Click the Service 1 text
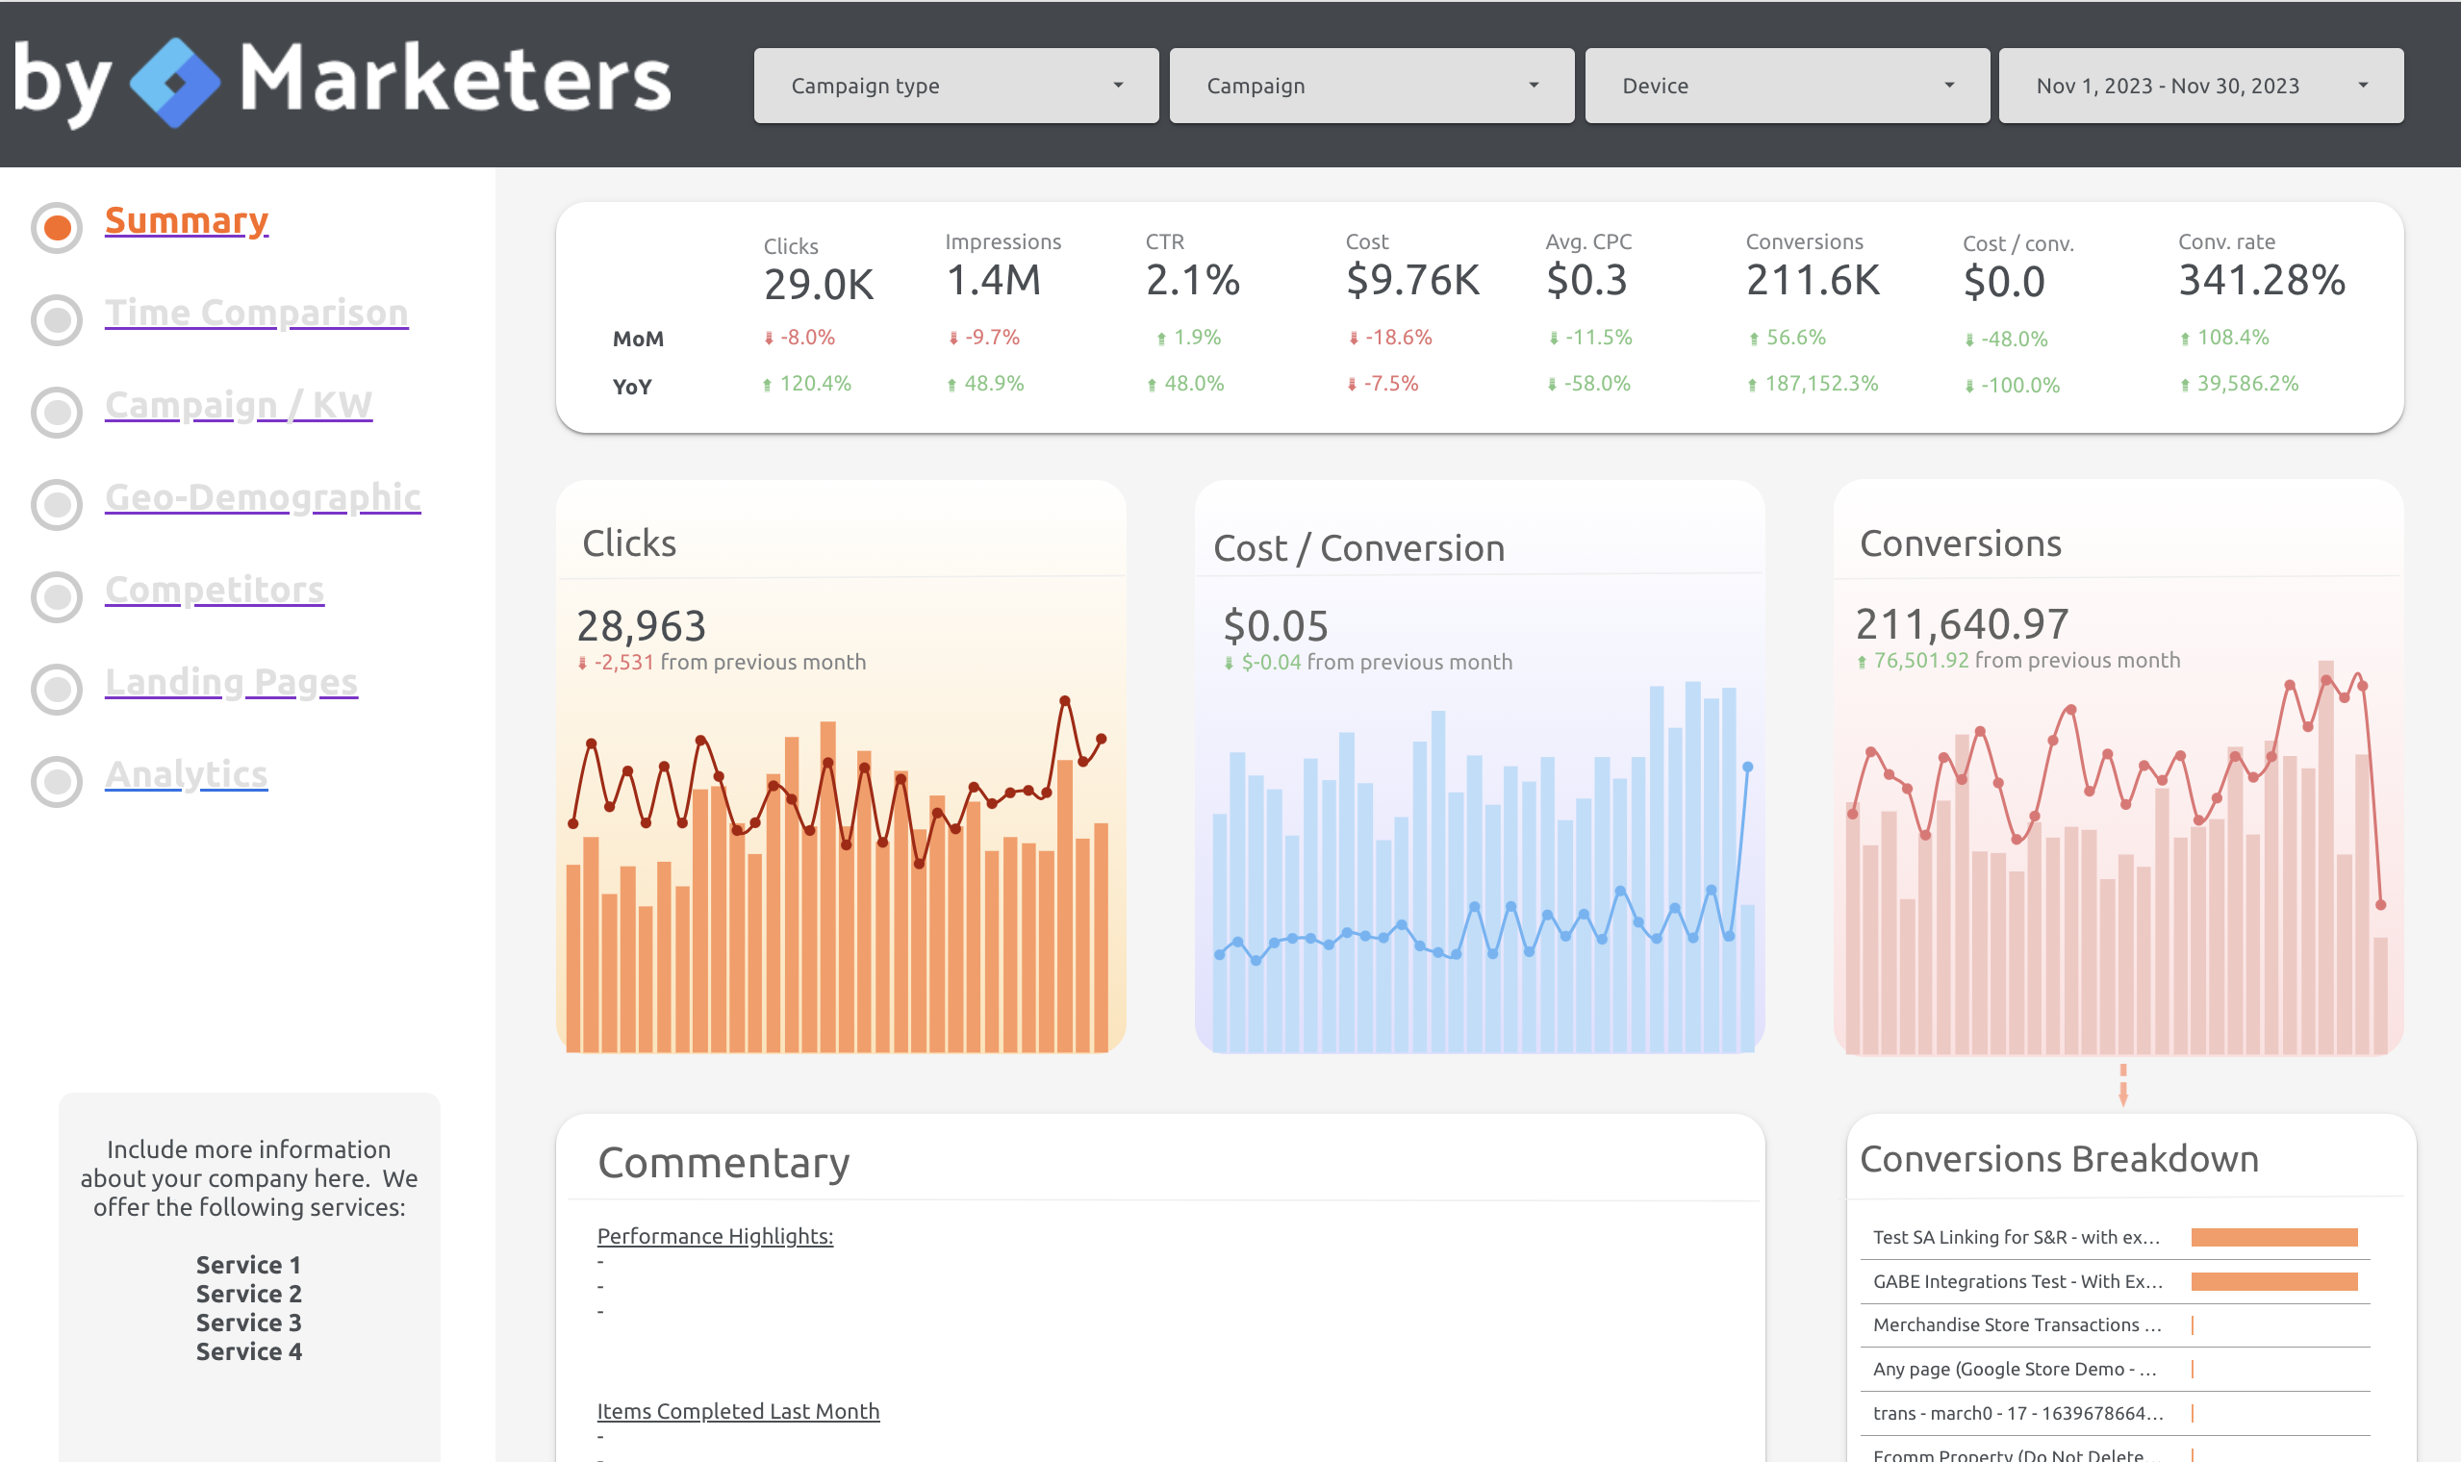The width and height of the screenshot is (2461, 1462). 248,1265
